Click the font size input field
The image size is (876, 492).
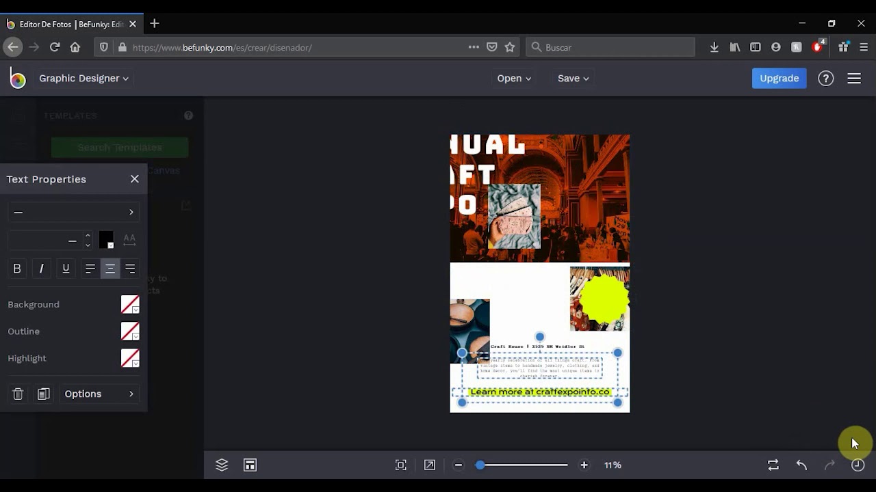tap(45, 241)
